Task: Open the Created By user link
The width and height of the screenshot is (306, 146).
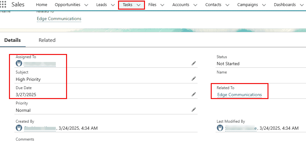Action: pyautogui.click(x=40, y=128)
